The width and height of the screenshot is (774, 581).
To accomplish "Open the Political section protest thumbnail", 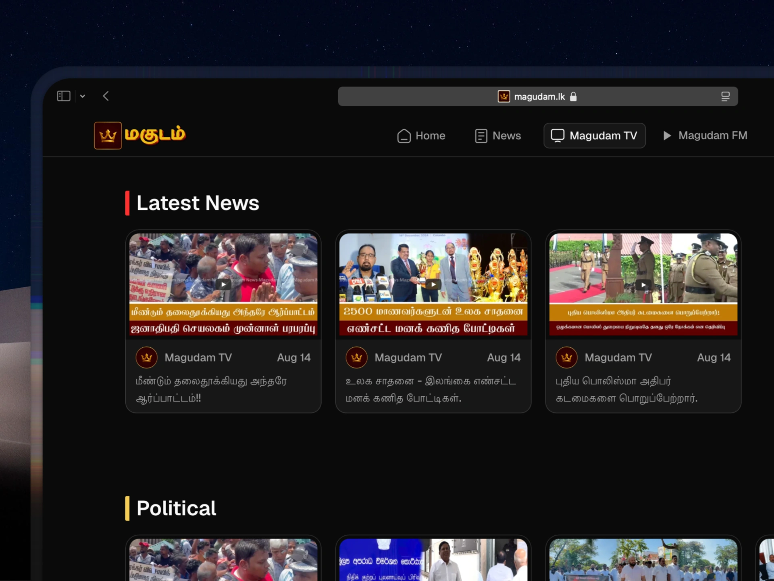I will coord(223,560).
